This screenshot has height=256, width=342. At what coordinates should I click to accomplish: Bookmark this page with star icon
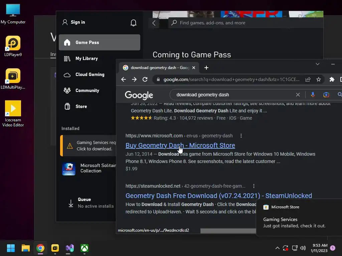318,79
